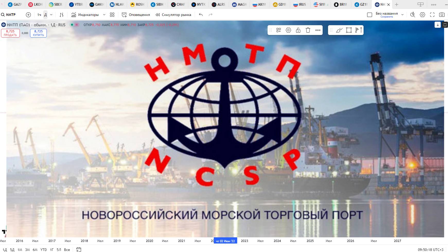This screenshot has width=448, height=252.
Task: Select the Д daily timeframe
Action: click(x=45, y=15)
